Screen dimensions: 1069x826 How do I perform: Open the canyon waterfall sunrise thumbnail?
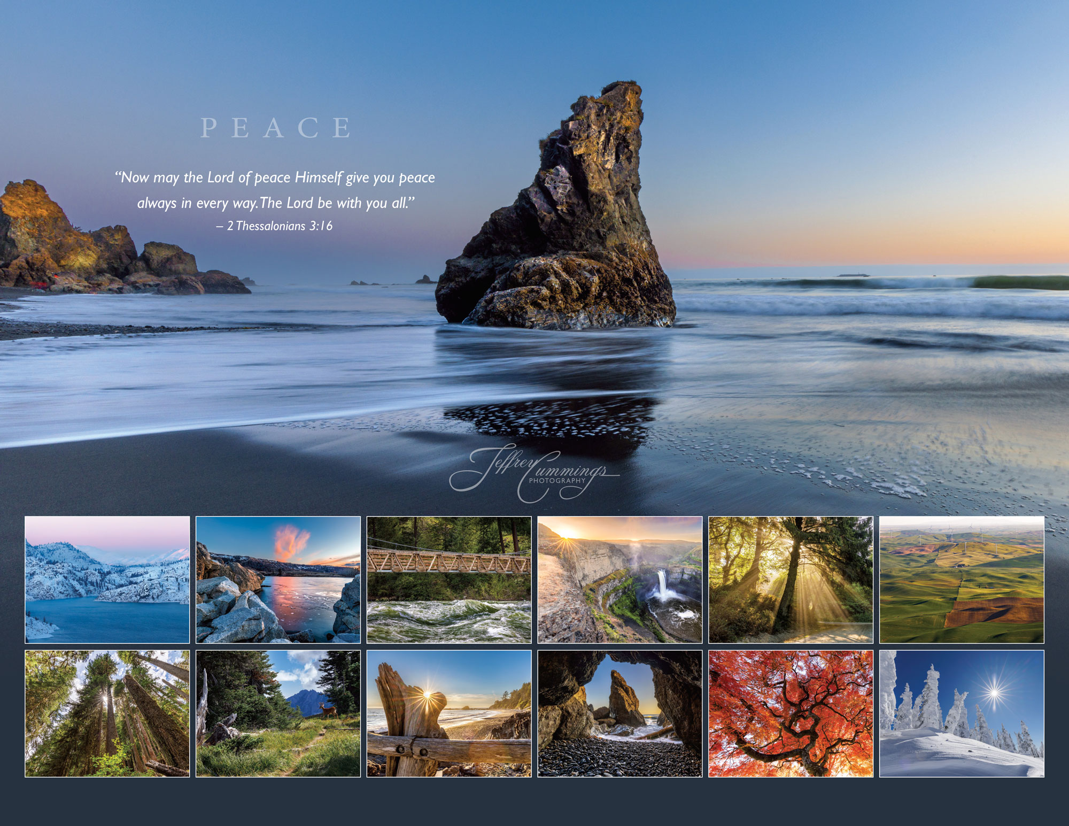click(x=620, y=580)
